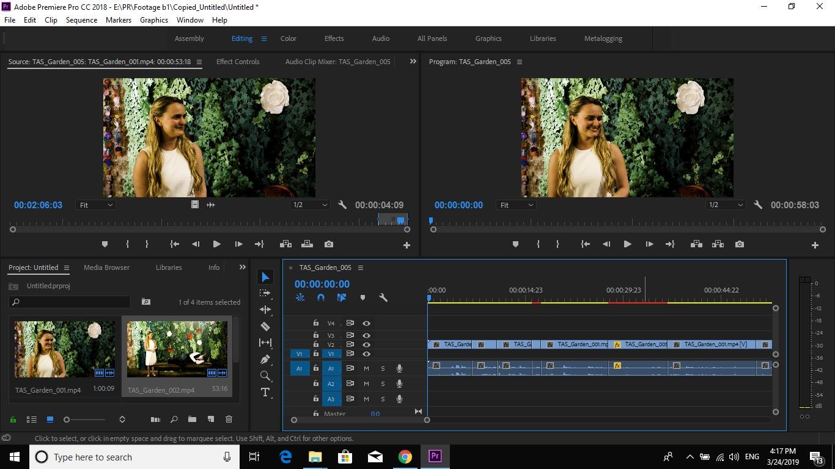Image resolution: width=835 pixels, height=469 pixels.
Task: Select the Slip tool
Action: pyautogui.click(x=265, y=343)
